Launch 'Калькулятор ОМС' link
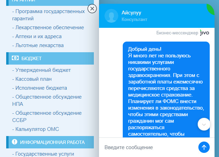 point(37,129)
